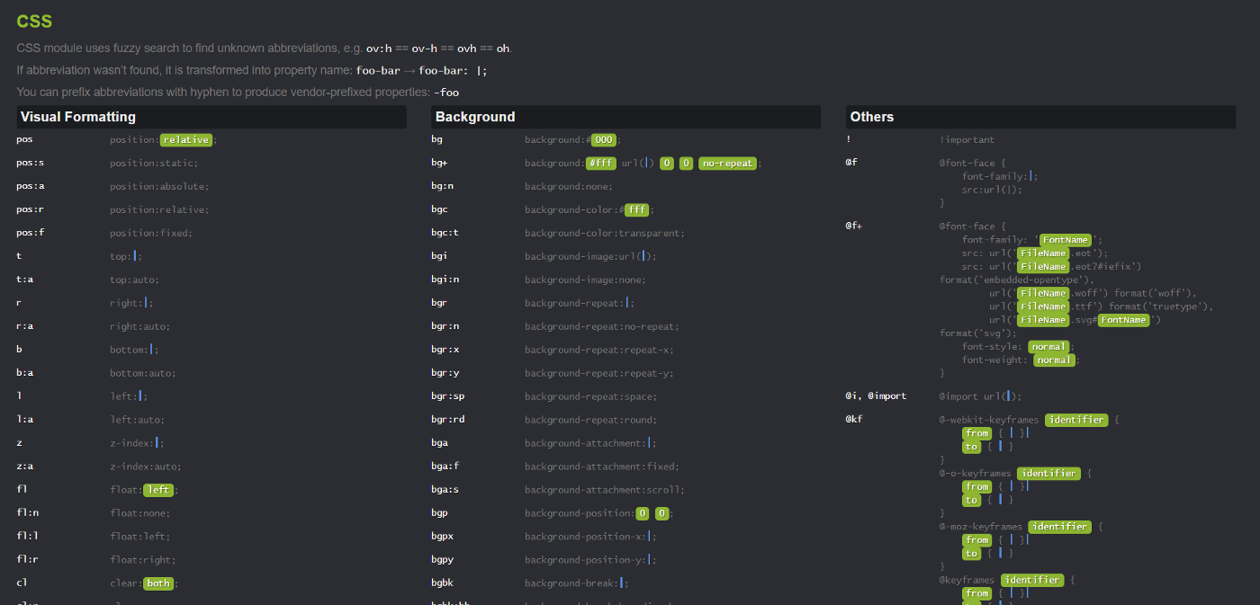
Task: Select 'identifier' placeholder after @-webkit-keyframes
Action: coord(1076,420)
